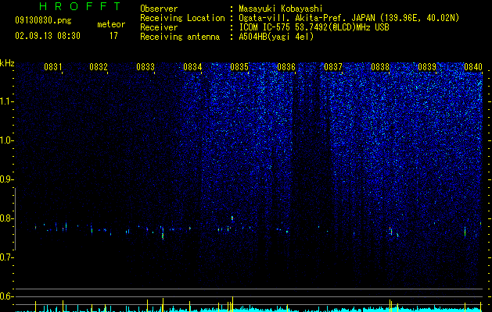Click the 0839 time marker

coord(427,67)
